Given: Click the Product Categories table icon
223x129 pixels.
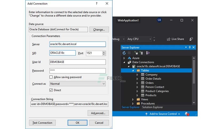Looking at the screenshot, I should tap(142, 91).
